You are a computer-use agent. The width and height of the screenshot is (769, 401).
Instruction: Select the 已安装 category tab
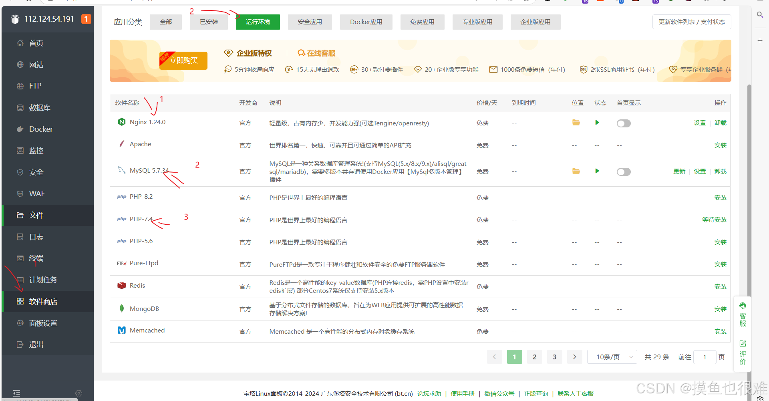pyautogui.click(x=209, y=22)
